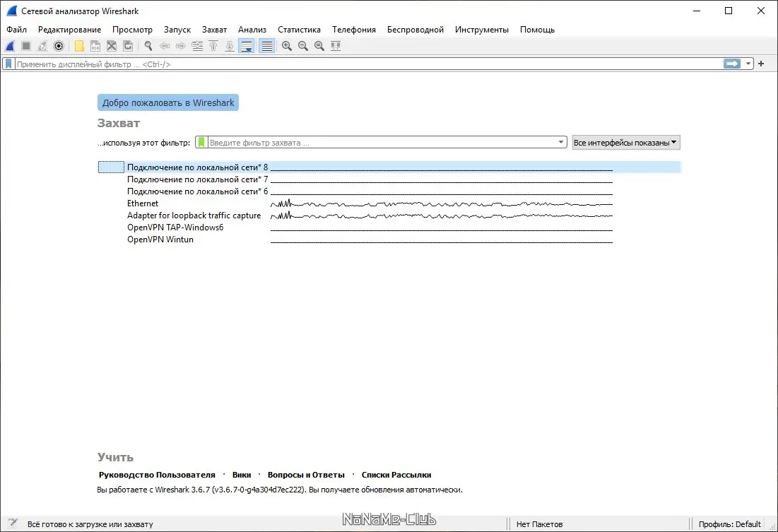Viewport: 778px width, 532px height.
Task: Click into the display filter input field
Action: (369, 64)
